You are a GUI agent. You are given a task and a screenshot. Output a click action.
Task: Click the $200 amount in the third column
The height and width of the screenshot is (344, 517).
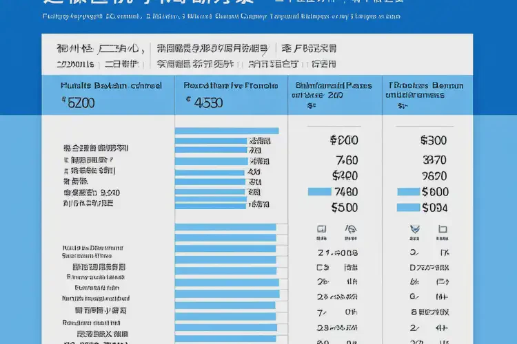344,140
